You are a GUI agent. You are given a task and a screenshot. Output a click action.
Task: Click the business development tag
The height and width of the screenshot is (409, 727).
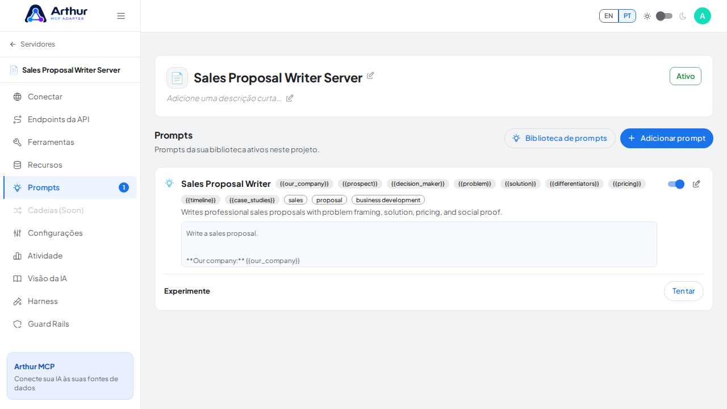388,200
